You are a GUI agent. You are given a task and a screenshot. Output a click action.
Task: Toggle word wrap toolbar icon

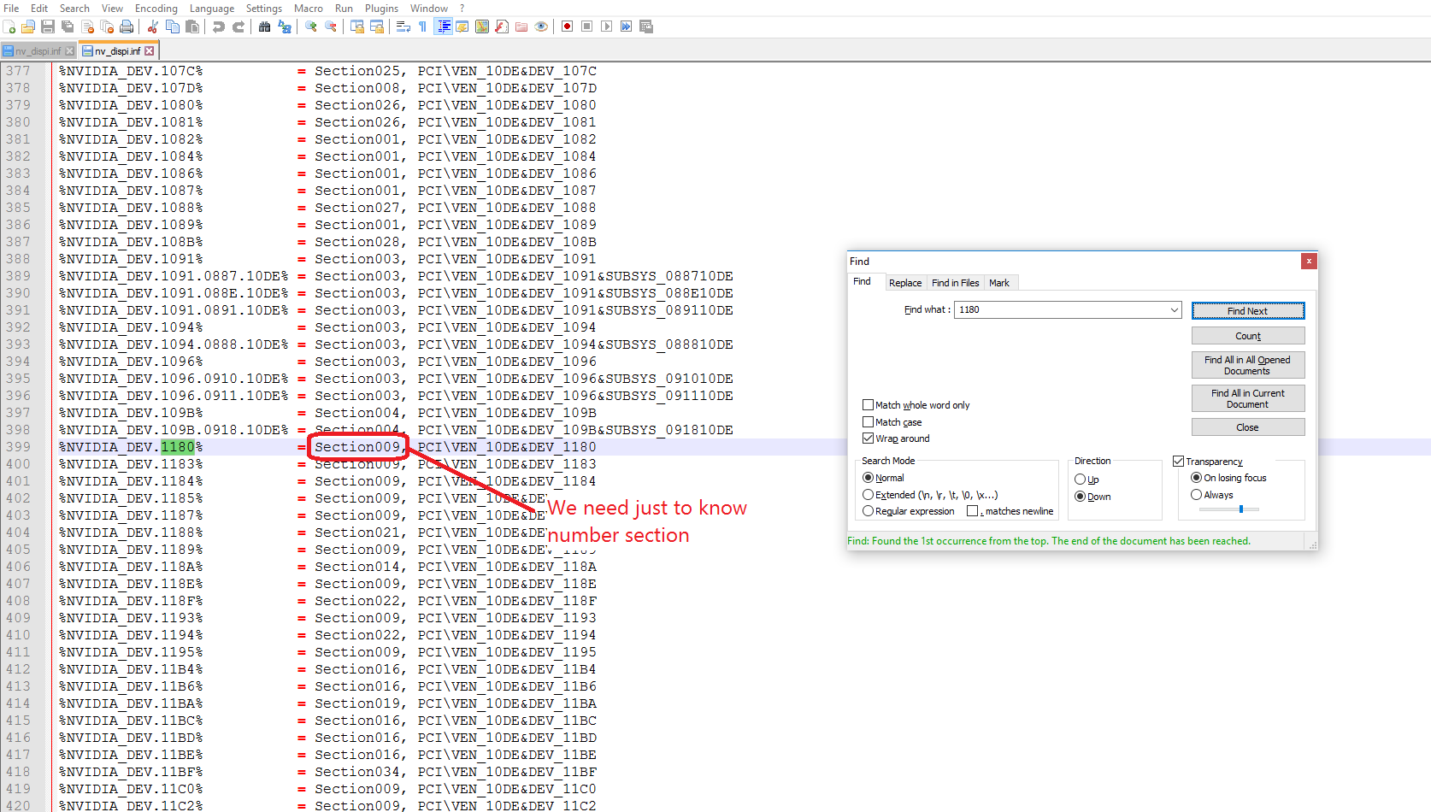coord(403,26)
